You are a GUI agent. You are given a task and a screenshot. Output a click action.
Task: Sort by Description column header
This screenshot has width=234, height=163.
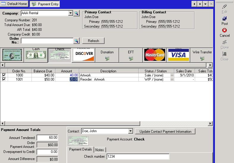point(109,71)
